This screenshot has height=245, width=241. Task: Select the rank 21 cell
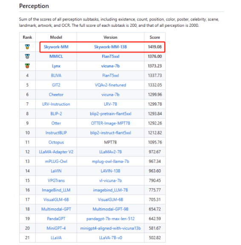[27, 238]
